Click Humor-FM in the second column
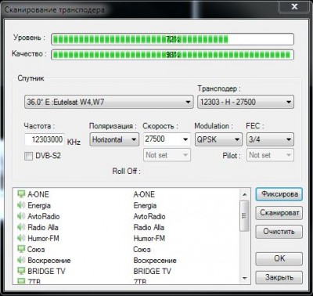 pyautogui.click(x=149, y=238)
